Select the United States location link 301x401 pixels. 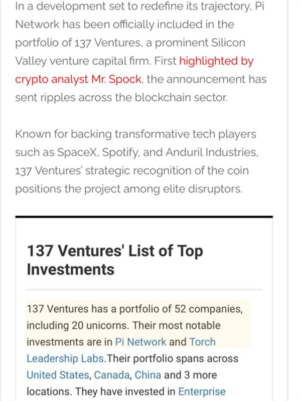click(58, 375)
